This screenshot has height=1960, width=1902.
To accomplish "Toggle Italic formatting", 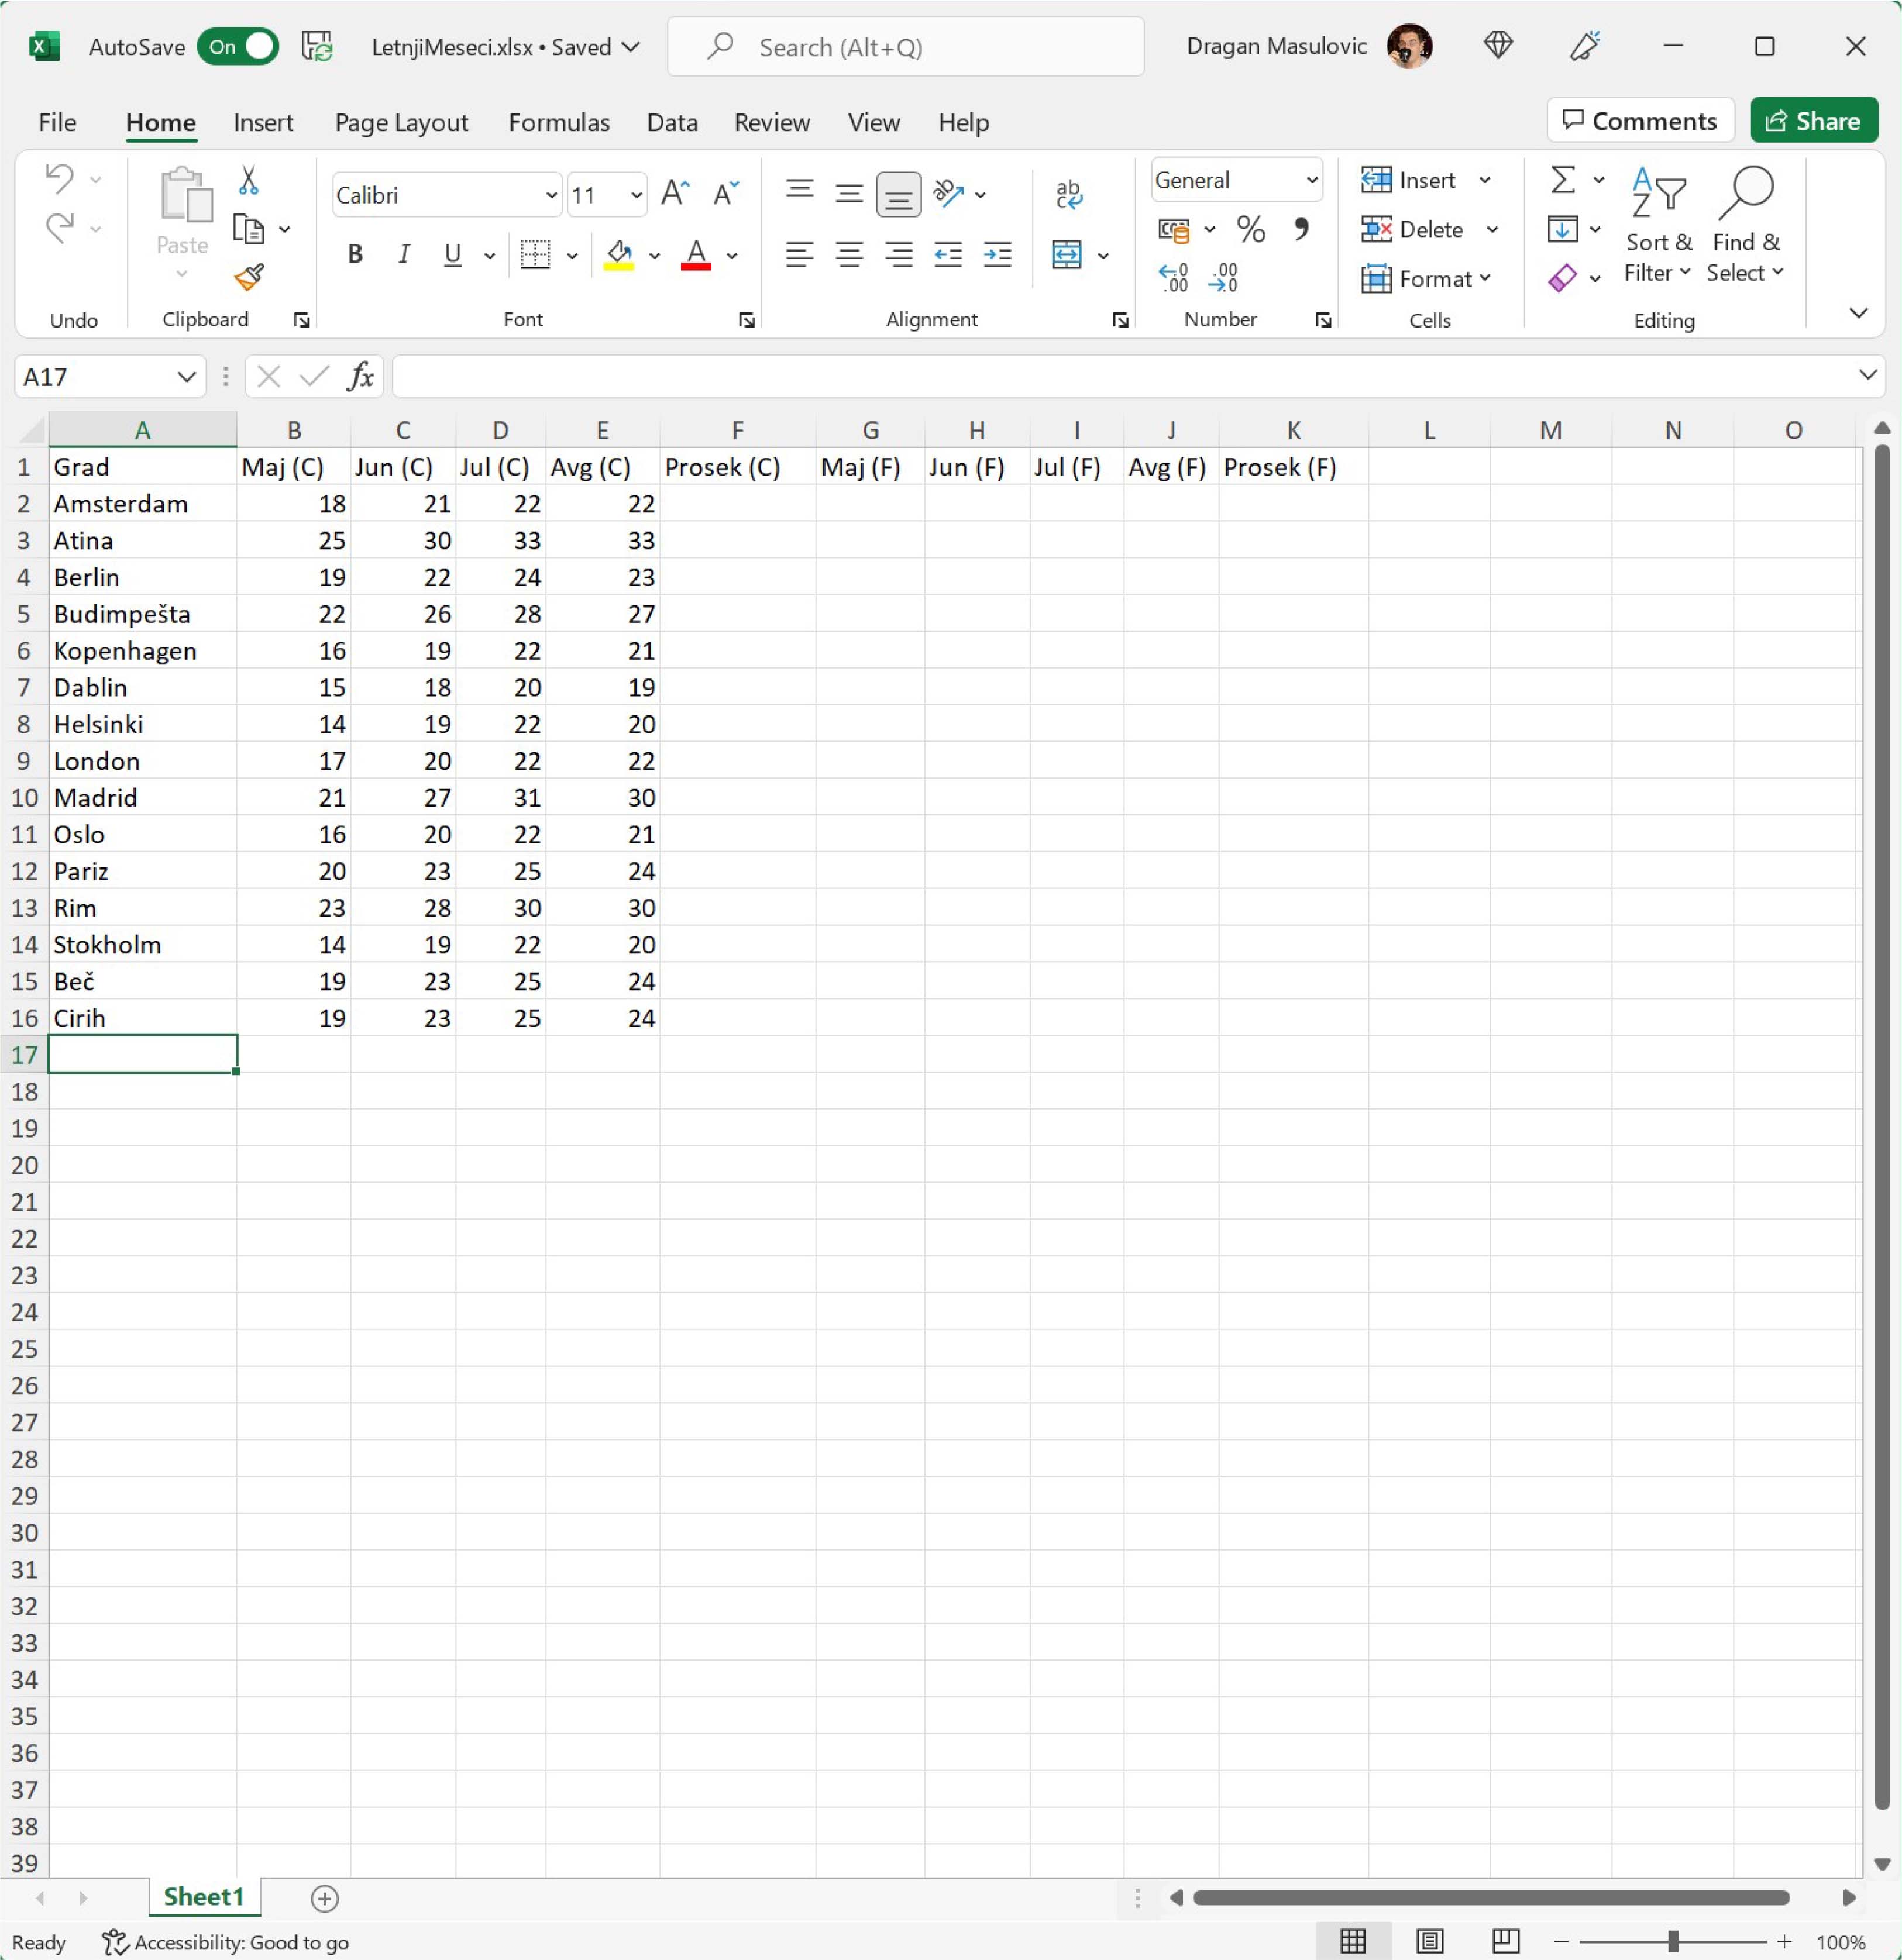I will point(403,255).
